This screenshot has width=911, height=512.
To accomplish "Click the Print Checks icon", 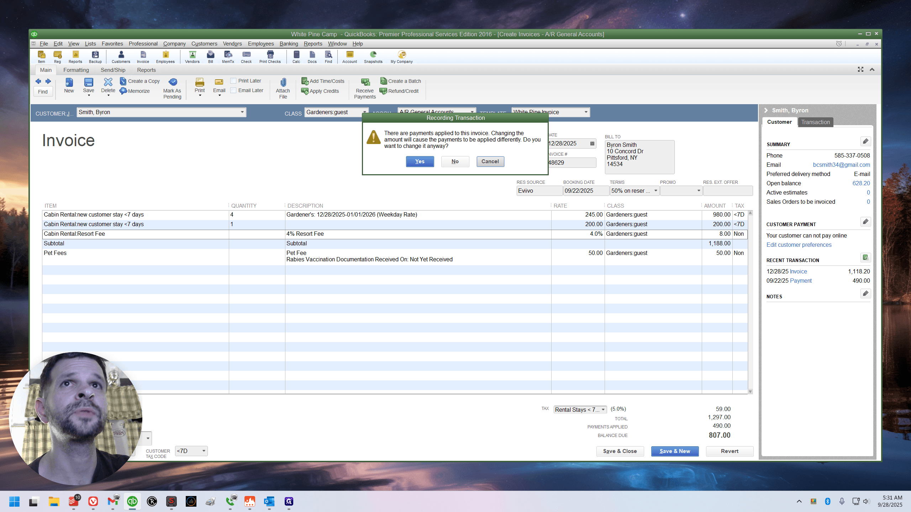I will coord(270,57).
